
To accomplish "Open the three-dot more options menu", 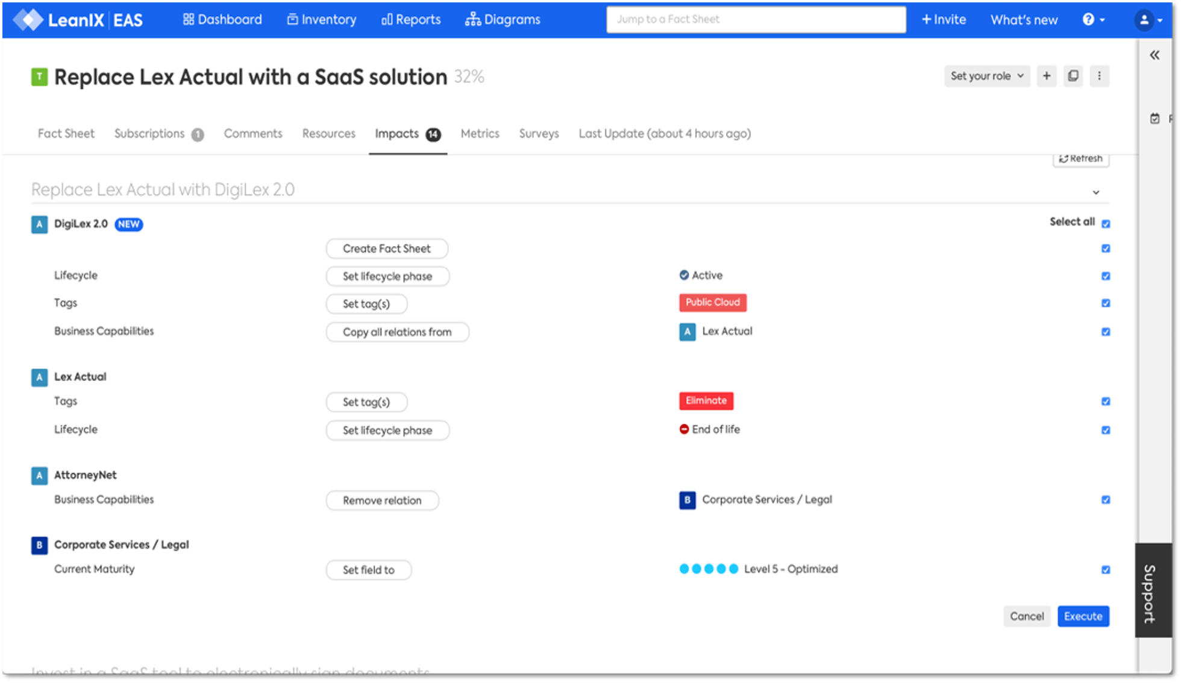I will [1099, 76].
